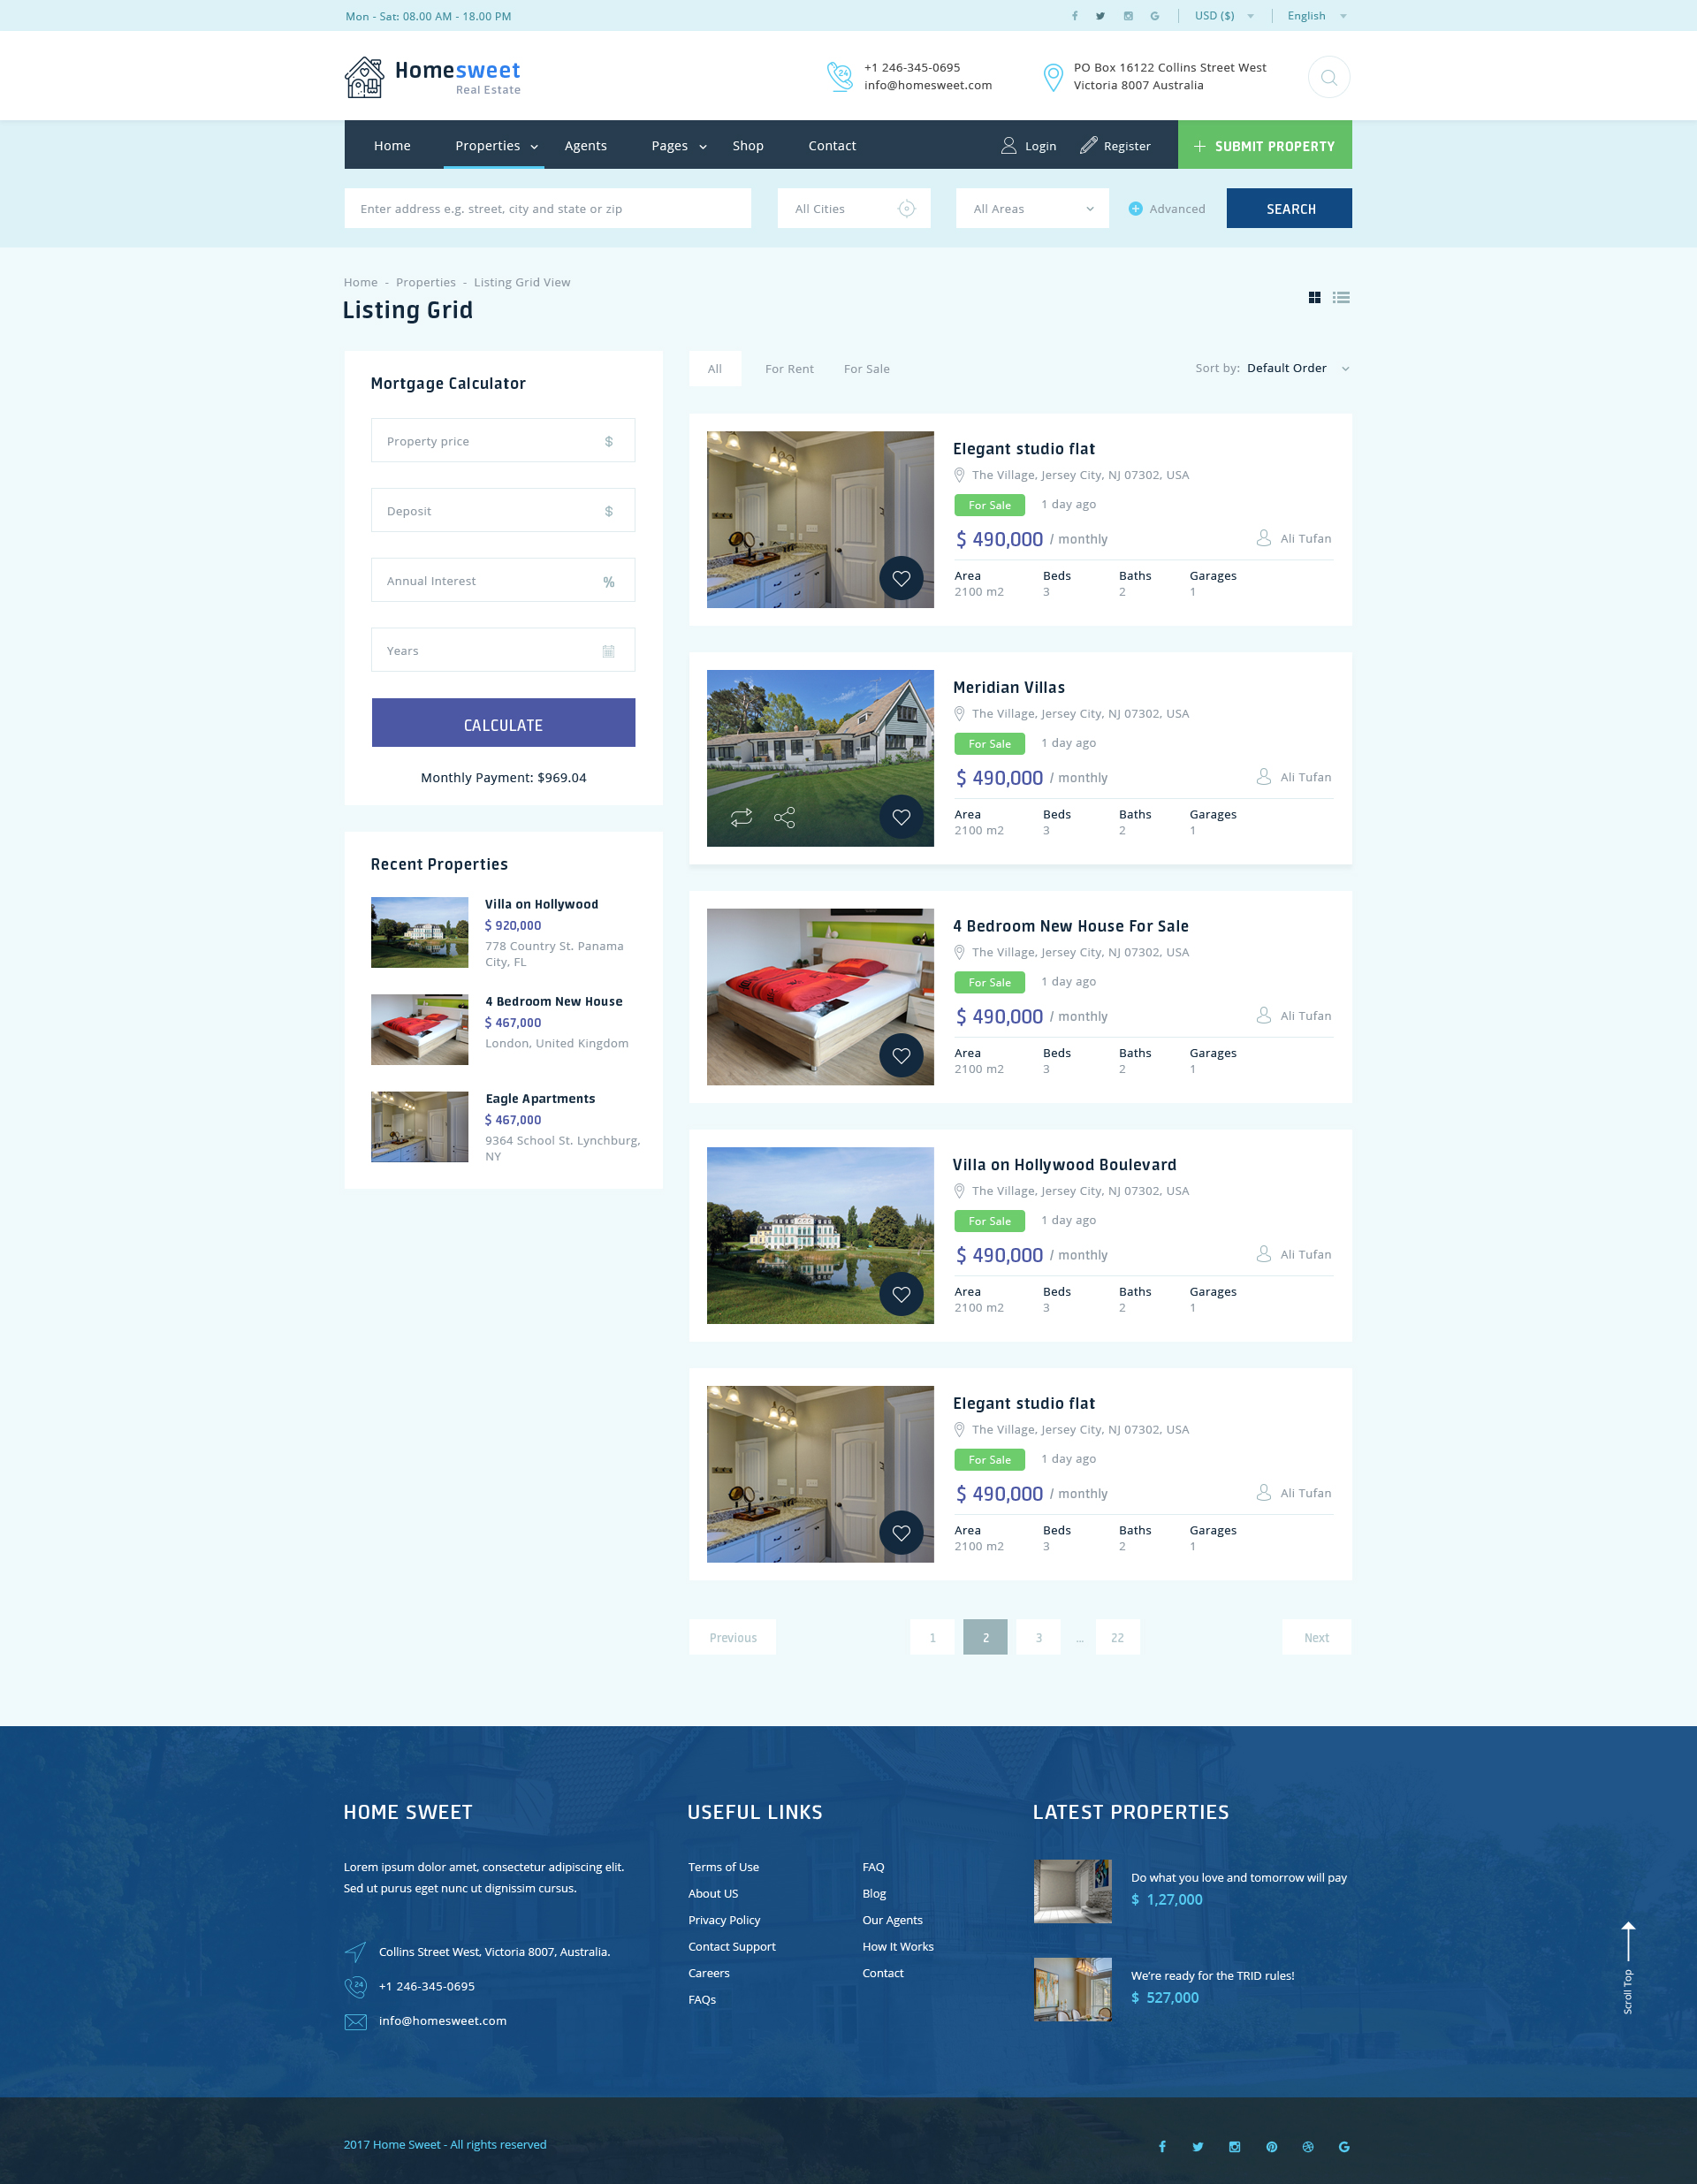Go to pagination page 3
The width and height of the screenshot is (1697, 2184).
click(x=1038, y=1637)
